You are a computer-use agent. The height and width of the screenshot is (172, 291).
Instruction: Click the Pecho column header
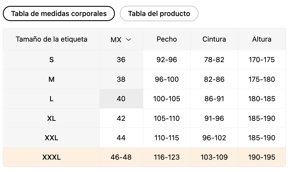[x=167, y=39]
